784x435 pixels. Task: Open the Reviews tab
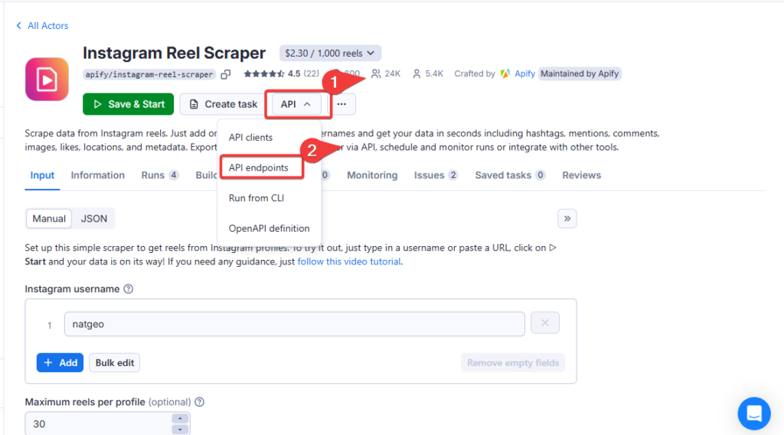581,175
